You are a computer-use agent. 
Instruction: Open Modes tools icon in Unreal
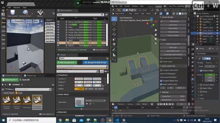pos(40,13)
